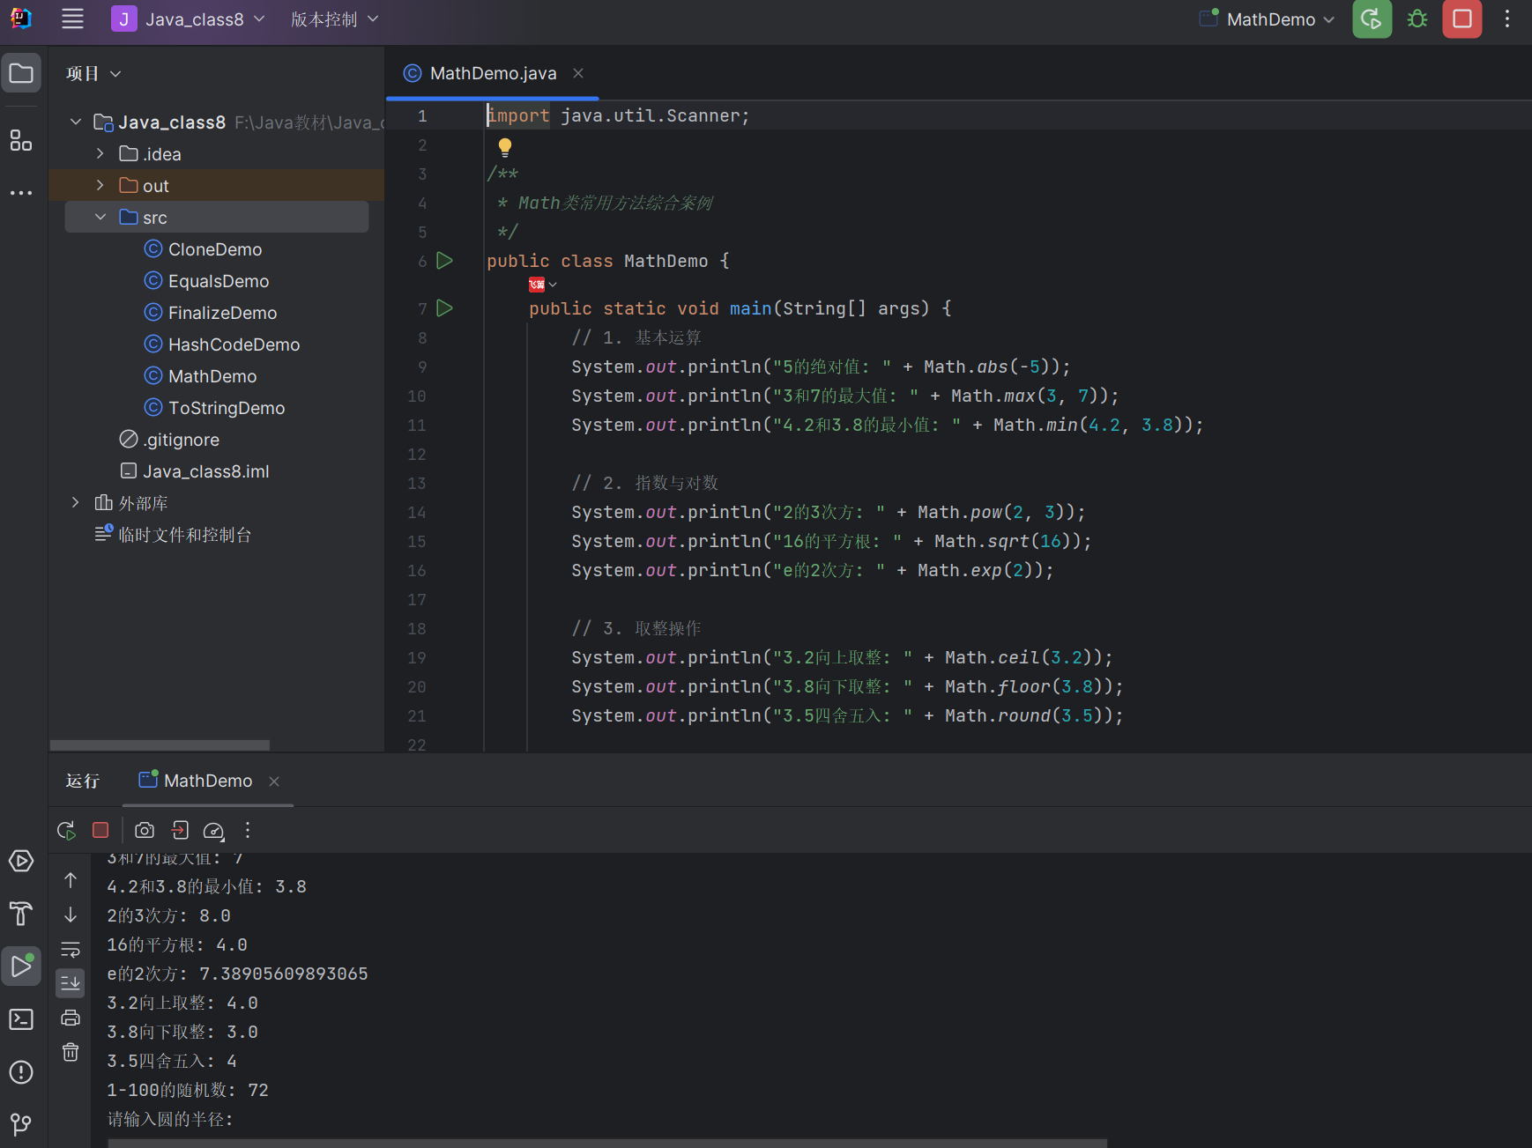1532x1148 pixels.
Task: Expand the out folder in project tree
Action: pos(100,186)
